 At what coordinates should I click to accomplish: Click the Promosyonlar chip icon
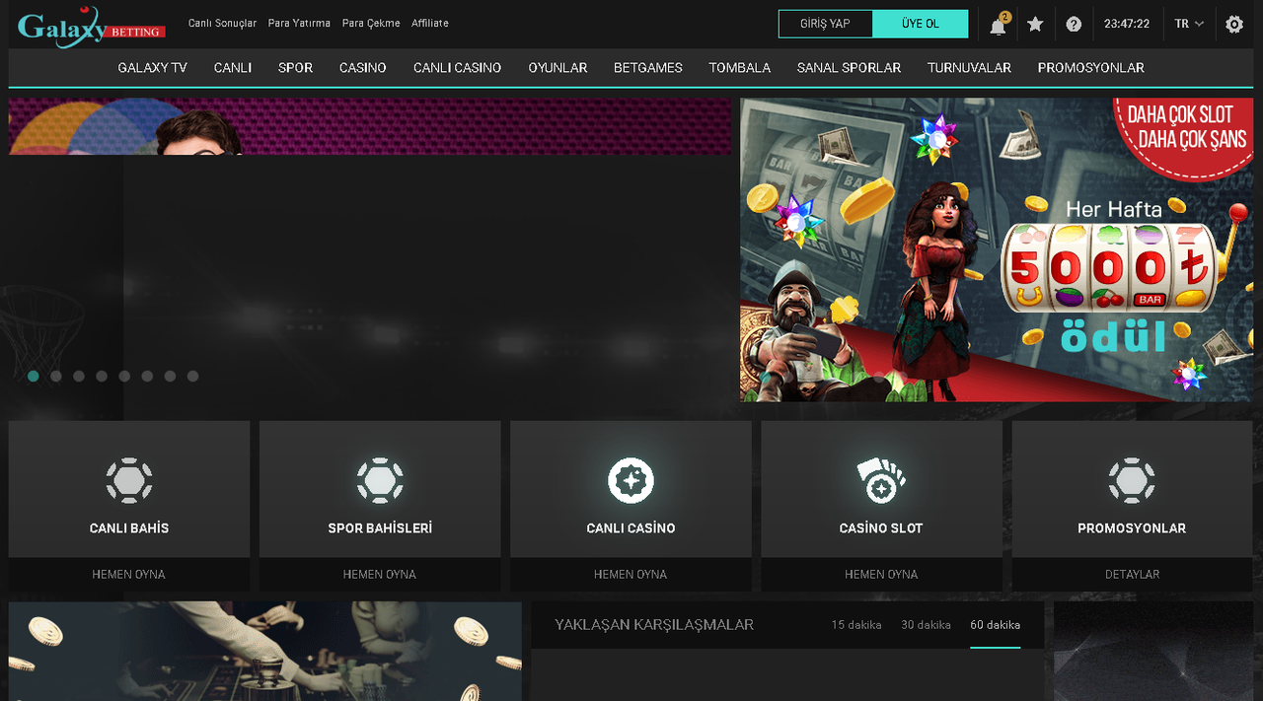[x=1132, y=481]
